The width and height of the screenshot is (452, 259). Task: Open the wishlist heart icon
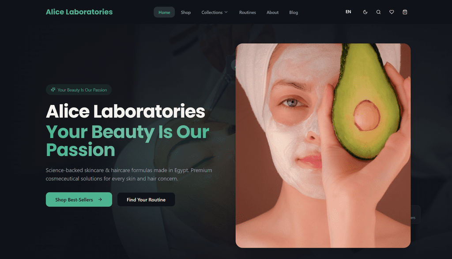click(392, 12)
